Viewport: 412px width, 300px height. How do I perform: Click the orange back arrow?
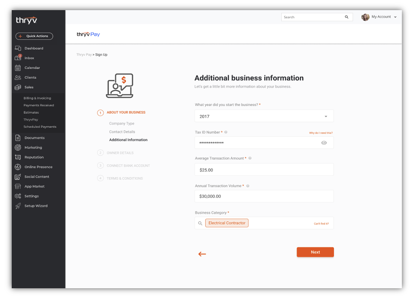(x=202, y=254)
